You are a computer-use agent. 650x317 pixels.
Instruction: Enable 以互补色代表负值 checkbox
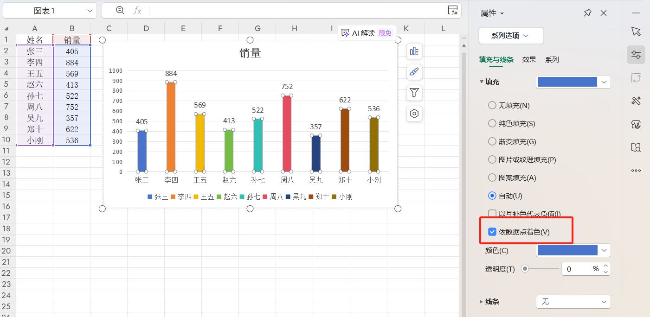(x=492, y=214)
